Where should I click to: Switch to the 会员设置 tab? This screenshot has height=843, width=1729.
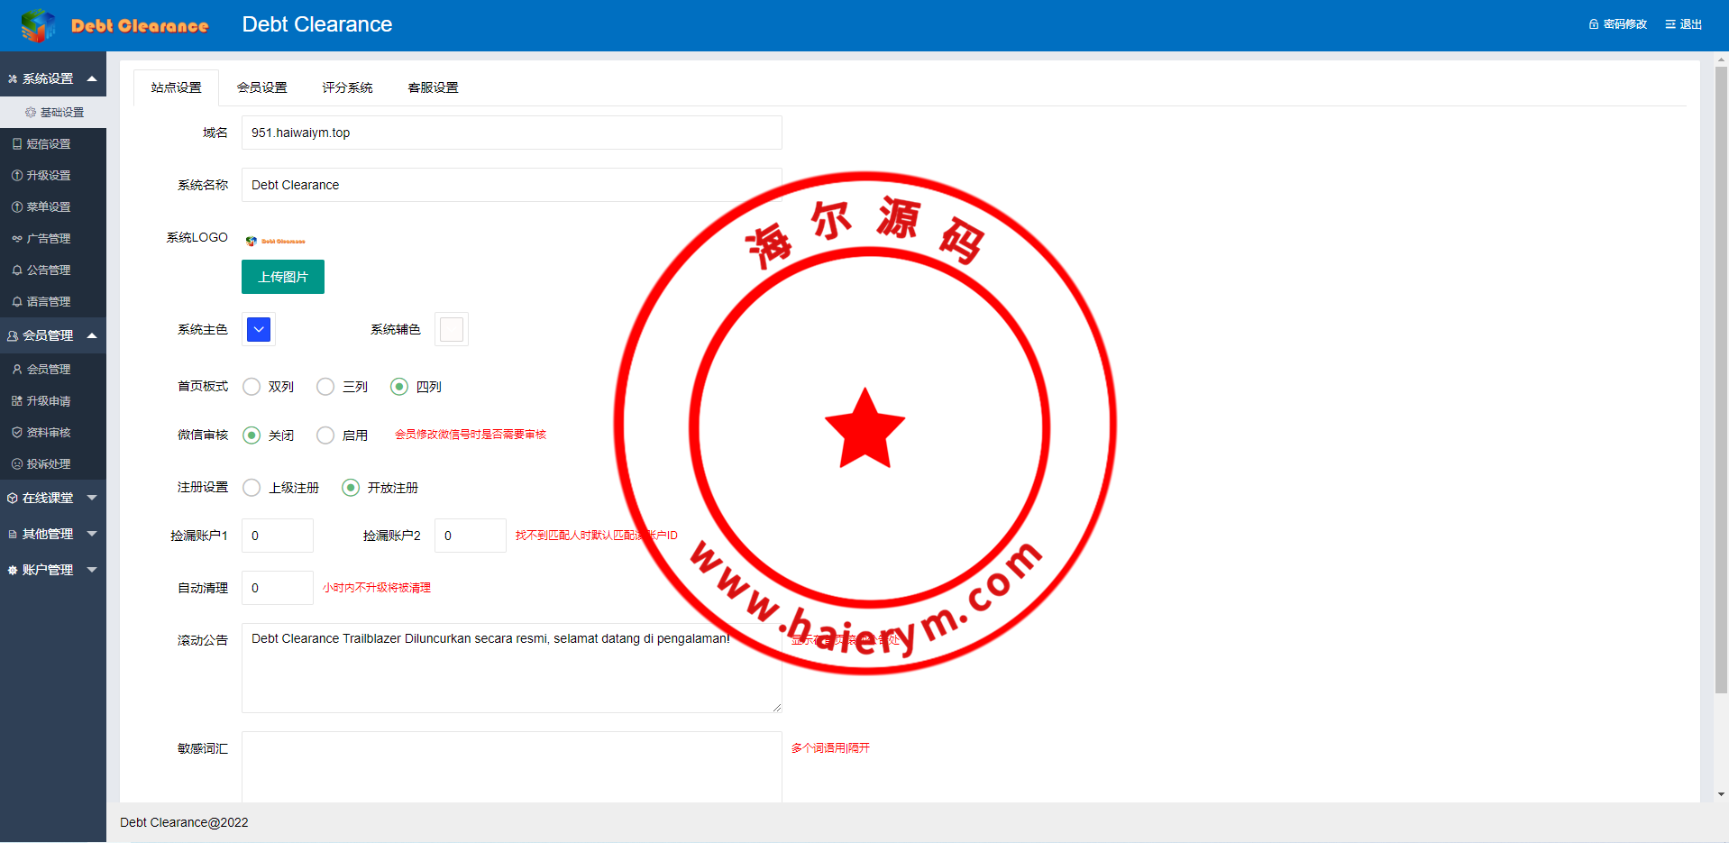point(261,87)
